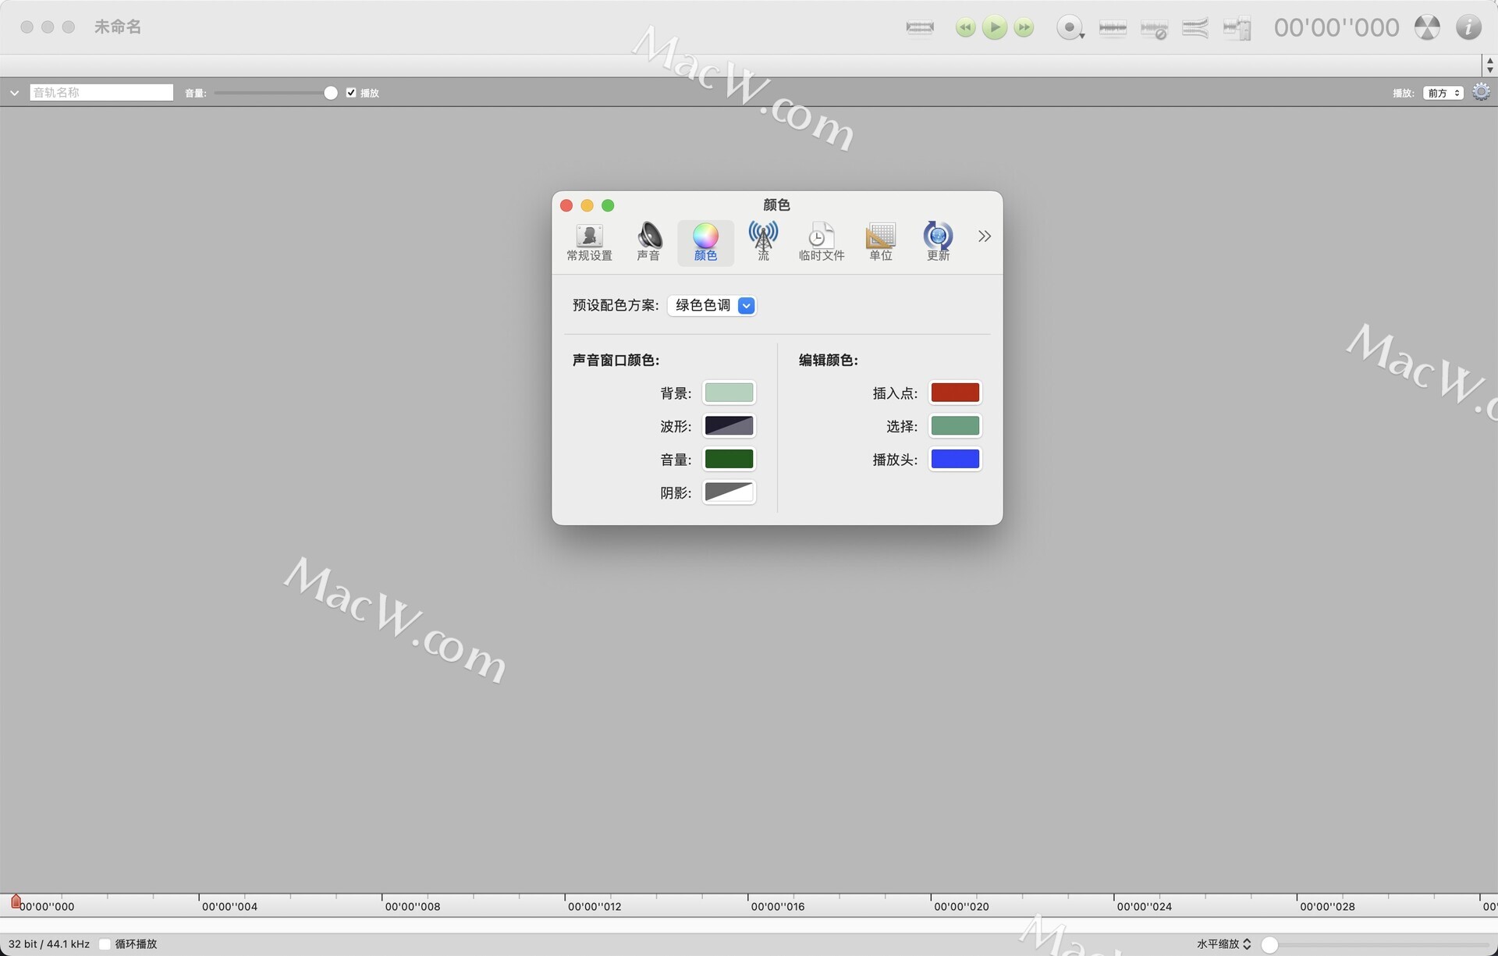Show more preference tabs with the double arrow
This screenshot has height=956, width=1498.
[984, 236]
